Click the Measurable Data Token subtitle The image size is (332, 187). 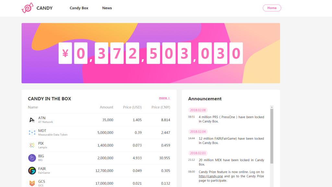tap(53, 135)
